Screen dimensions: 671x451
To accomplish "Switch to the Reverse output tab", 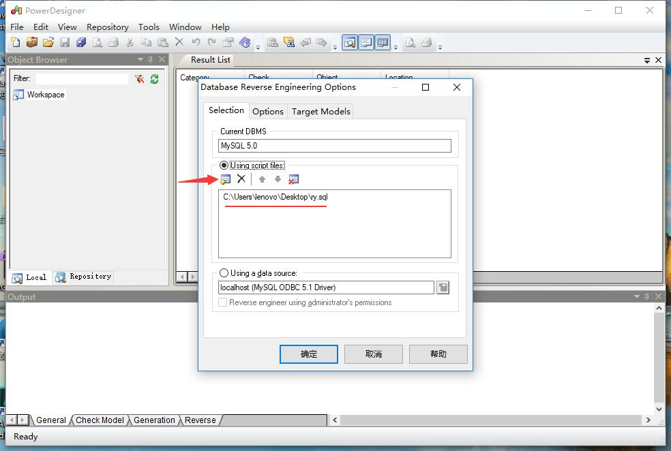I will 200,420.
